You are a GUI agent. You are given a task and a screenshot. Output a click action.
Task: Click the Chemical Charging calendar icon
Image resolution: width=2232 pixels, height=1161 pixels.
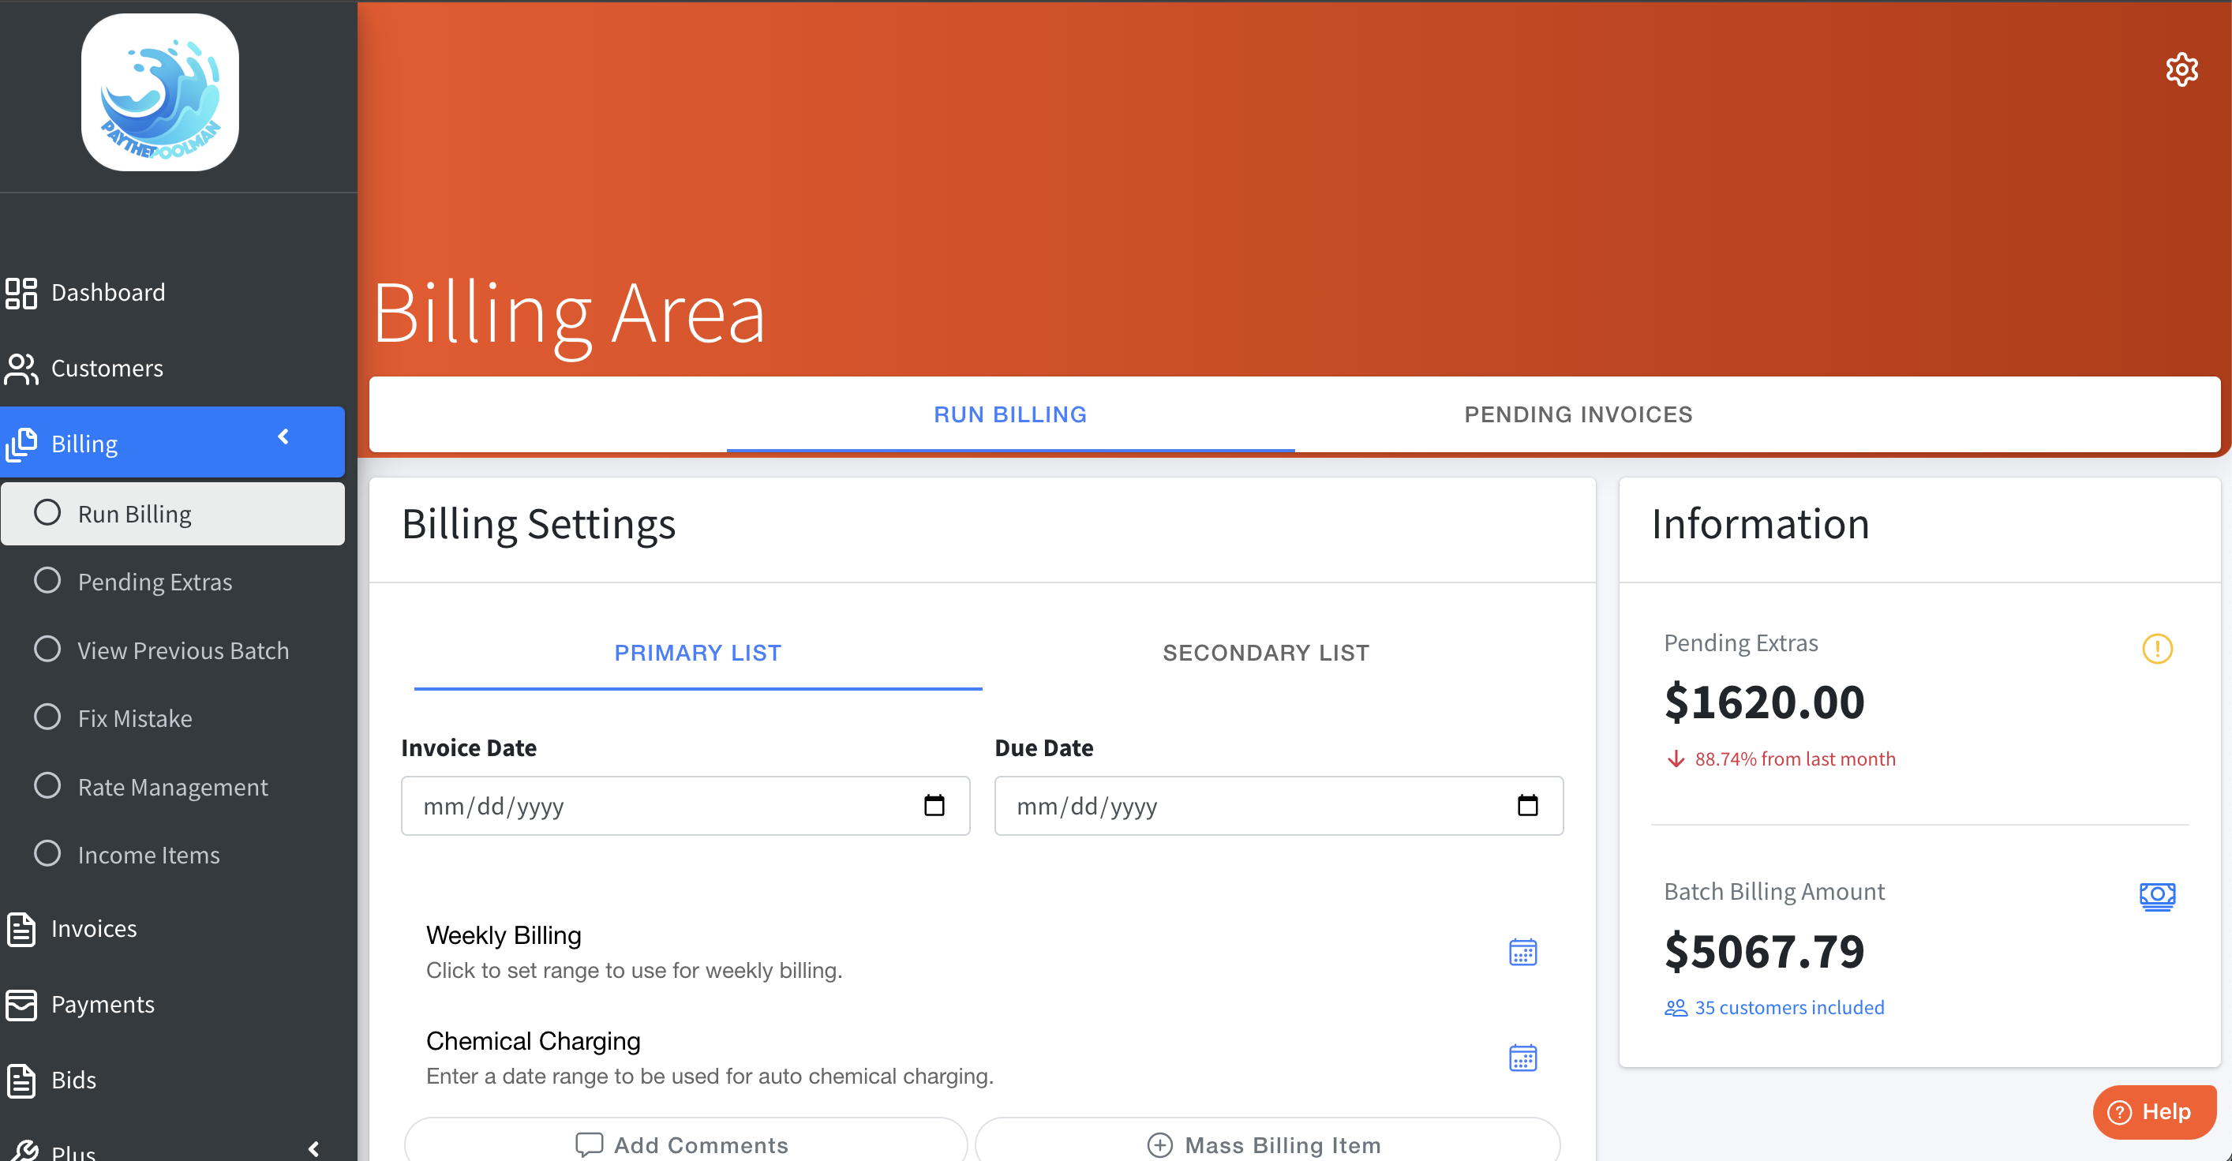pos(1522,1058)
